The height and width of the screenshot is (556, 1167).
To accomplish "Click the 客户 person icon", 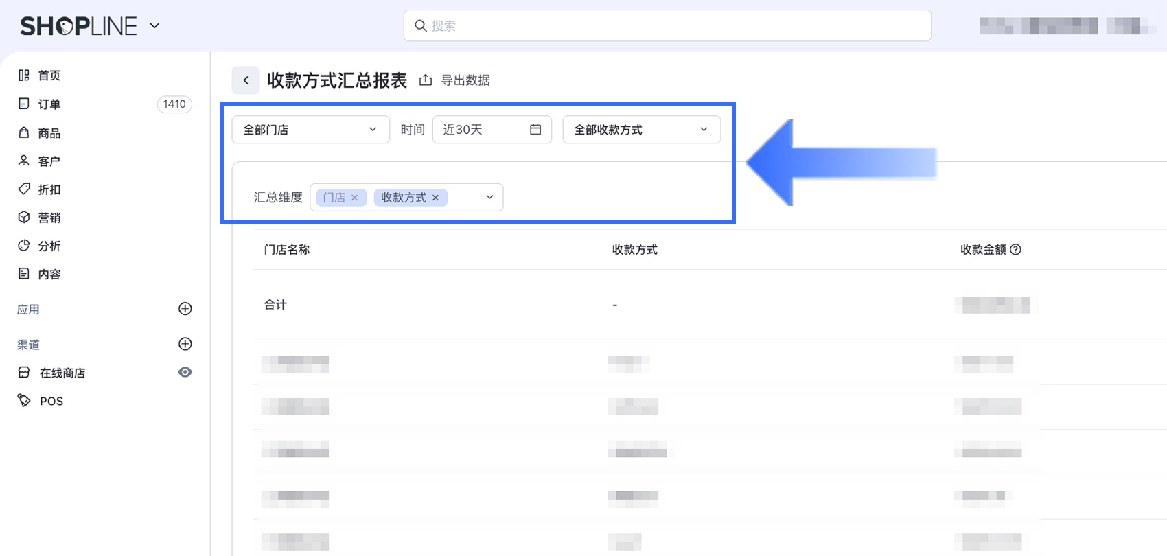I will pyautogui.click(x=24, y=161).
